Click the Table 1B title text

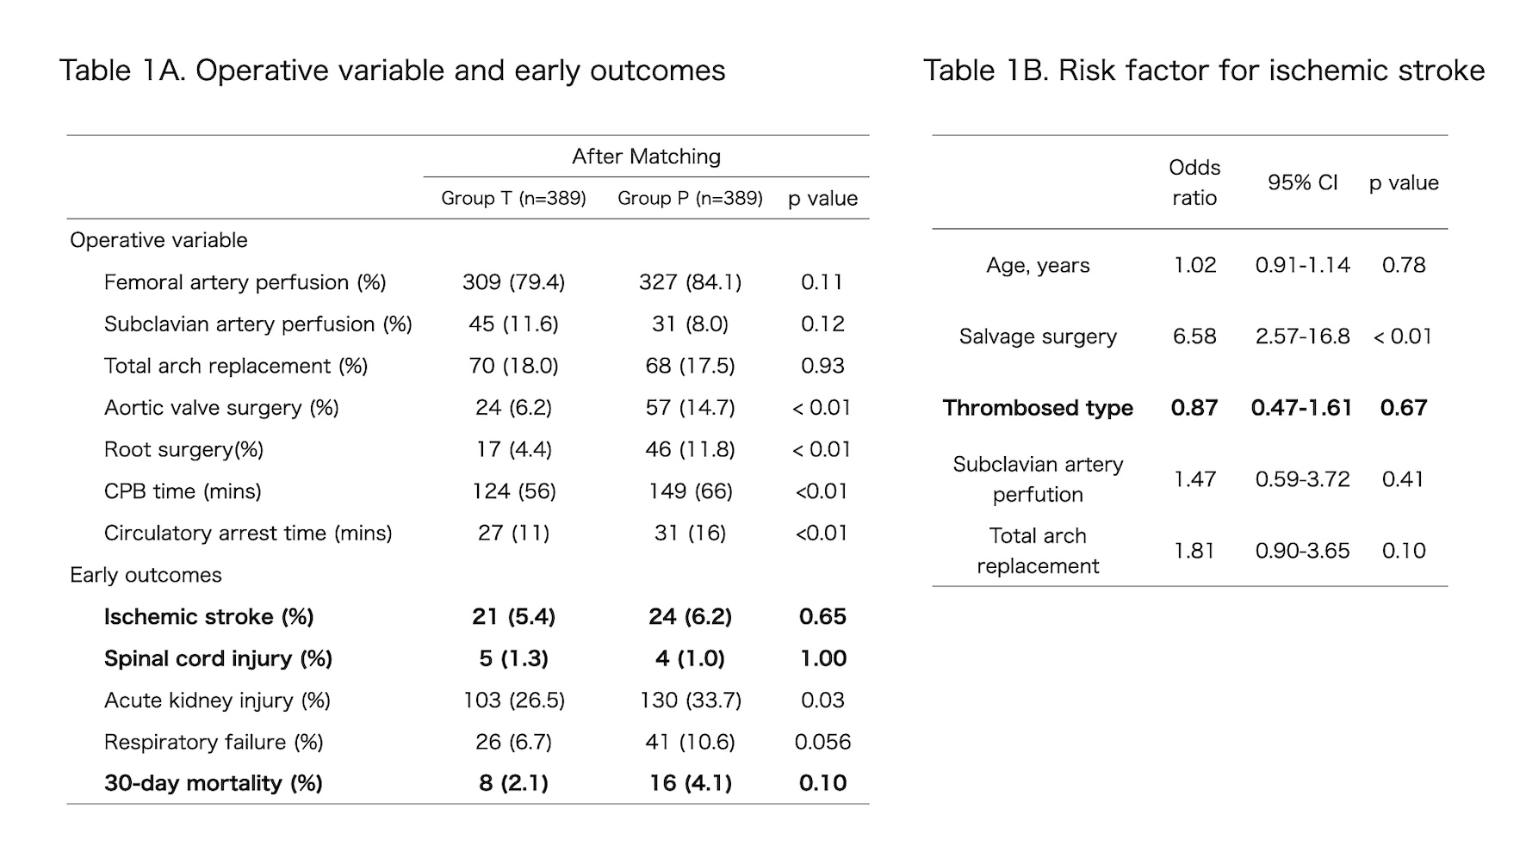pos(1203,71)
